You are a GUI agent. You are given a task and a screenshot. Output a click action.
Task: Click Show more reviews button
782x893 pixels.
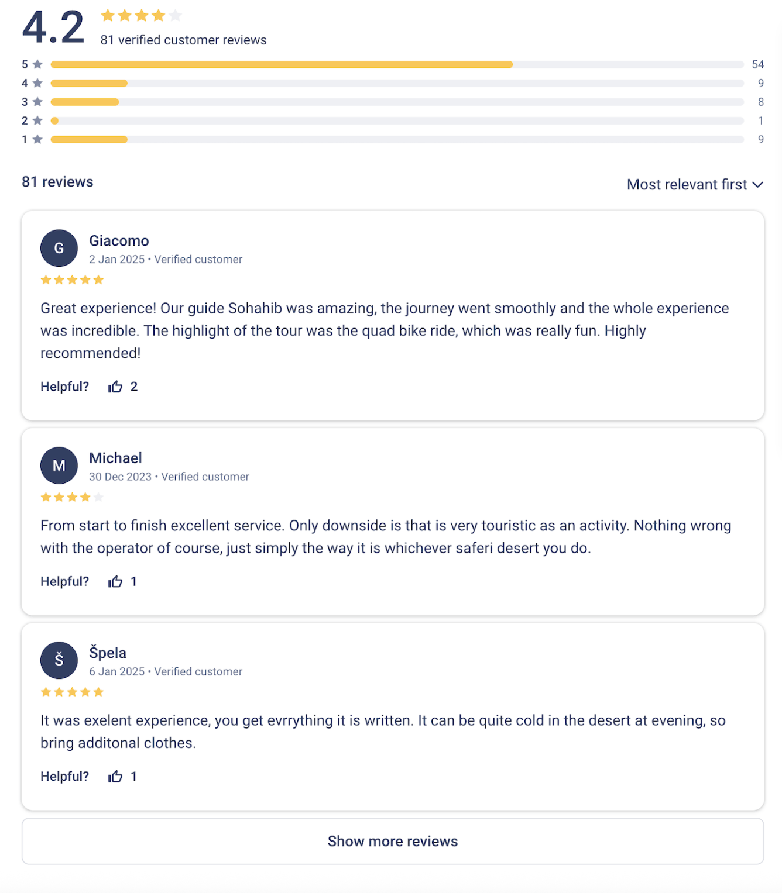[x=393, y=841]
